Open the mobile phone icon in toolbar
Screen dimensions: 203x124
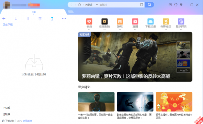tap(52, 19)
